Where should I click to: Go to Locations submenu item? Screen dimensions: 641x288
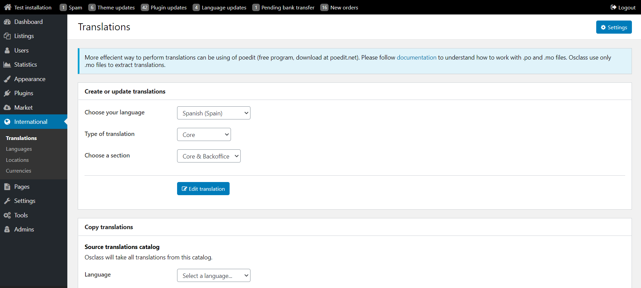tap(17, 160)
